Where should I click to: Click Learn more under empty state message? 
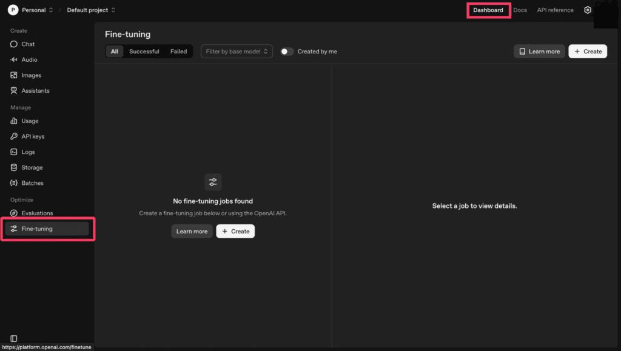coord(192,232)
